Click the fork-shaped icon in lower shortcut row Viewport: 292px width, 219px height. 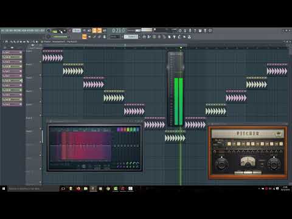coord(174,37)
